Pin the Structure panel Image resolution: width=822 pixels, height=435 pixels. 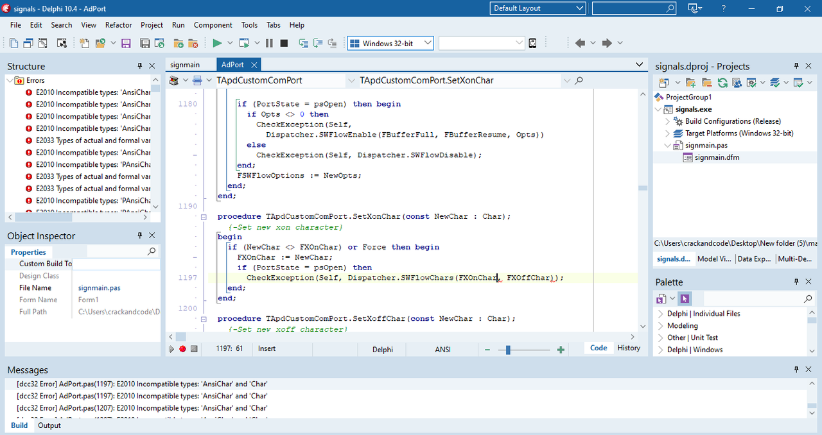[x=140, y=65]
